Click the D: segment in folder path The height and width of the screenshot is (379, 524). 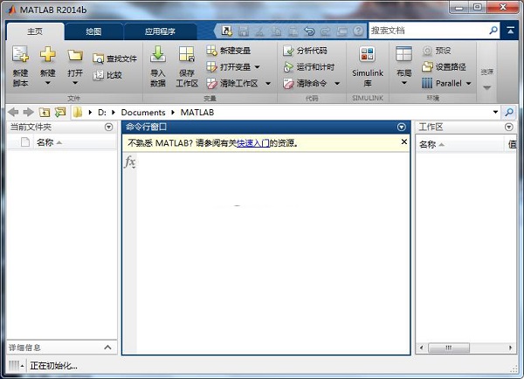click(102, 113)
